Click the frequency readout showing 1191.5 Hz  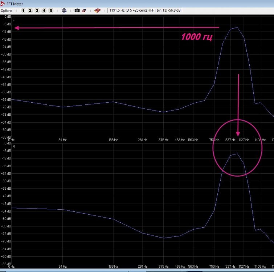point(145,11)
